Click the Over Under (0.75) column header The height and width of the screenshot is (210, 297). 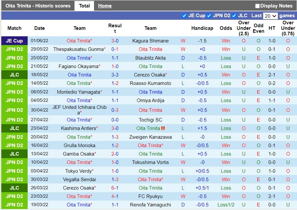click(288, 28)
